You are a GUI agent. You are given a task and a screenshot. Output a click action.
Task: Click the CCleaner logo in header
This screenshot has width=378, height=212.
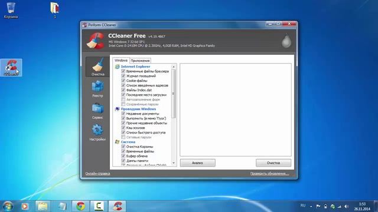[96, 41]
